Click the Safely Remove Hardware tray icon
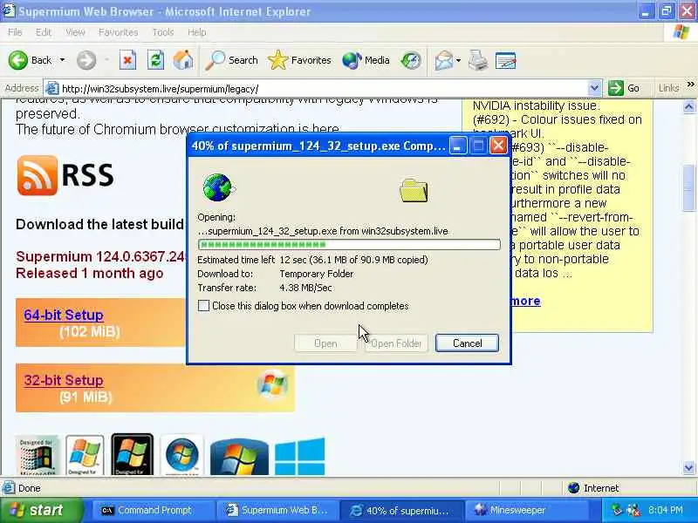698x523 pixels. pos(617,510)
